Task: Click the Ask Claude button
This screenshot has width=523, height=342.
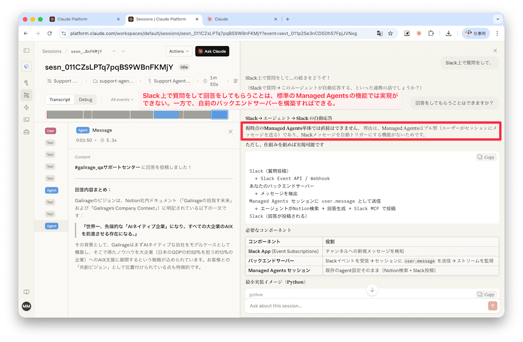Action: click(x=212, y=51)
